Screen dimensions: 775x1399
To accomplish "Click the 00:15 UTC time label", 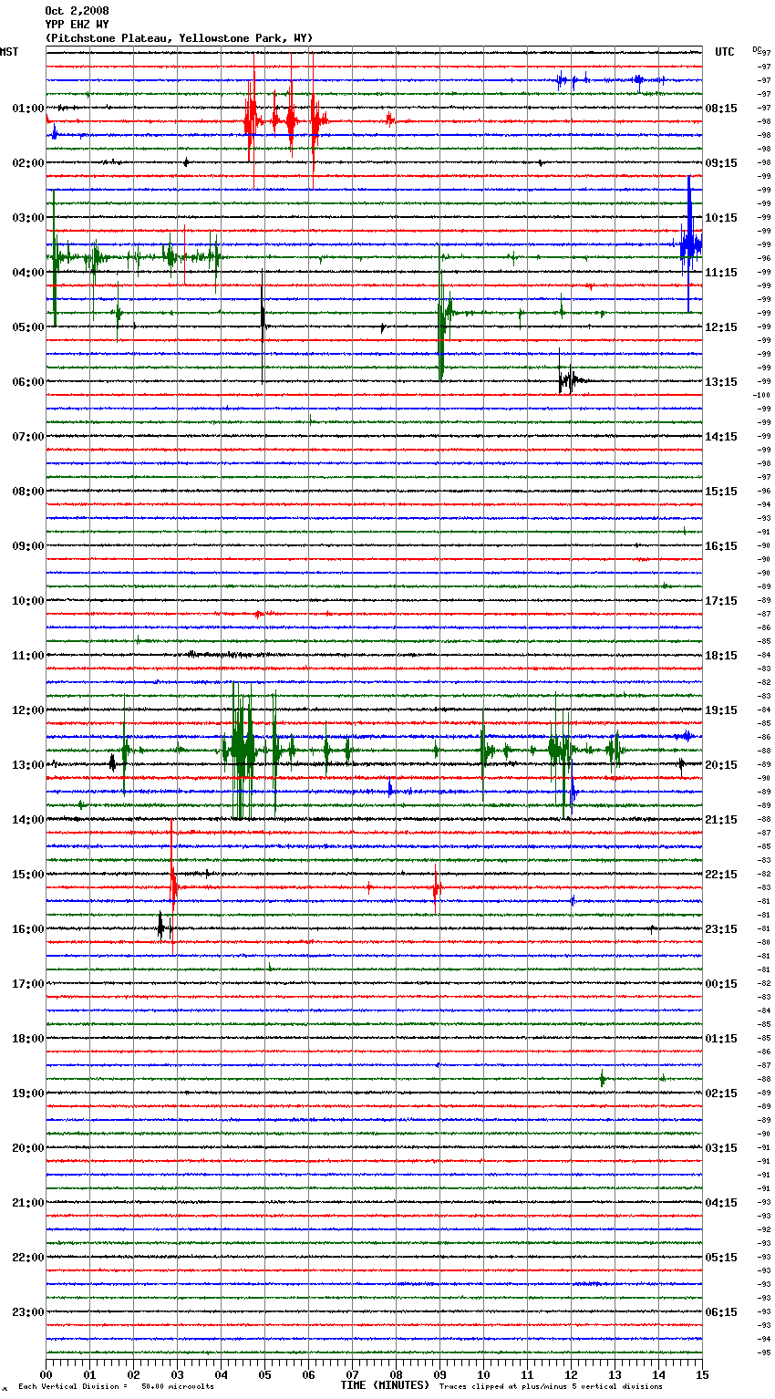I will tap(721, 983).
